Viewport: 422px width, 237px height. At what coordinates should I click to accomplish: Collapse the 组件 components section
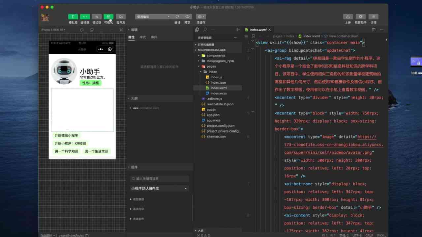pyautogui.click(x=160, y=167)
